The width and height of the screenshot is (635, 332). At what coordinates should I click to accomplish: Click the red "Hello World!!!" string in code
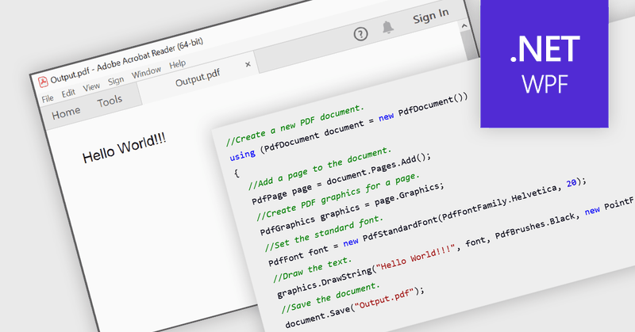415,259
